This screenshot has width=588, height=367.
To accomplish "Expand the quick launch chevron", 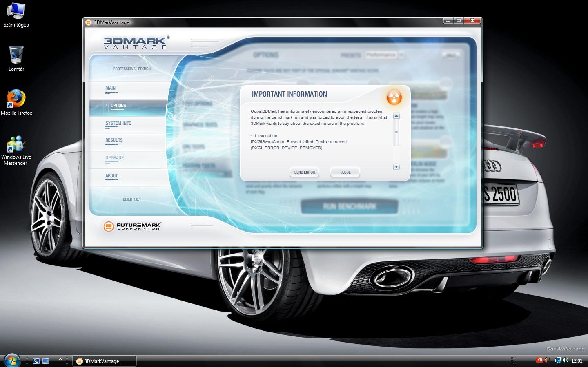I will tap(60, 359).
